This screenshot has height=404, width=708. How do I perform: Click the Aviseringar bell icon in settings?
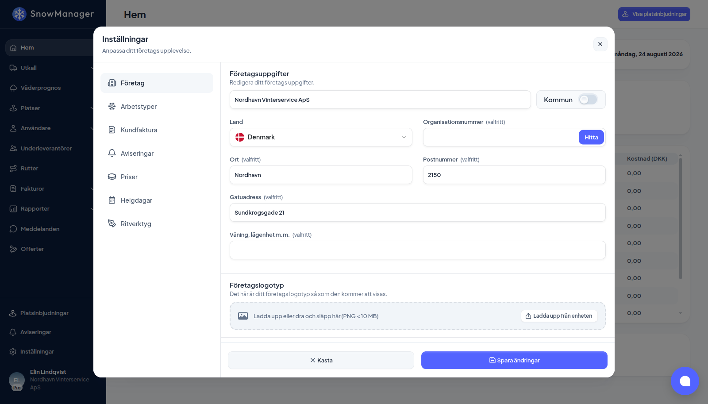tap(112, 153)
